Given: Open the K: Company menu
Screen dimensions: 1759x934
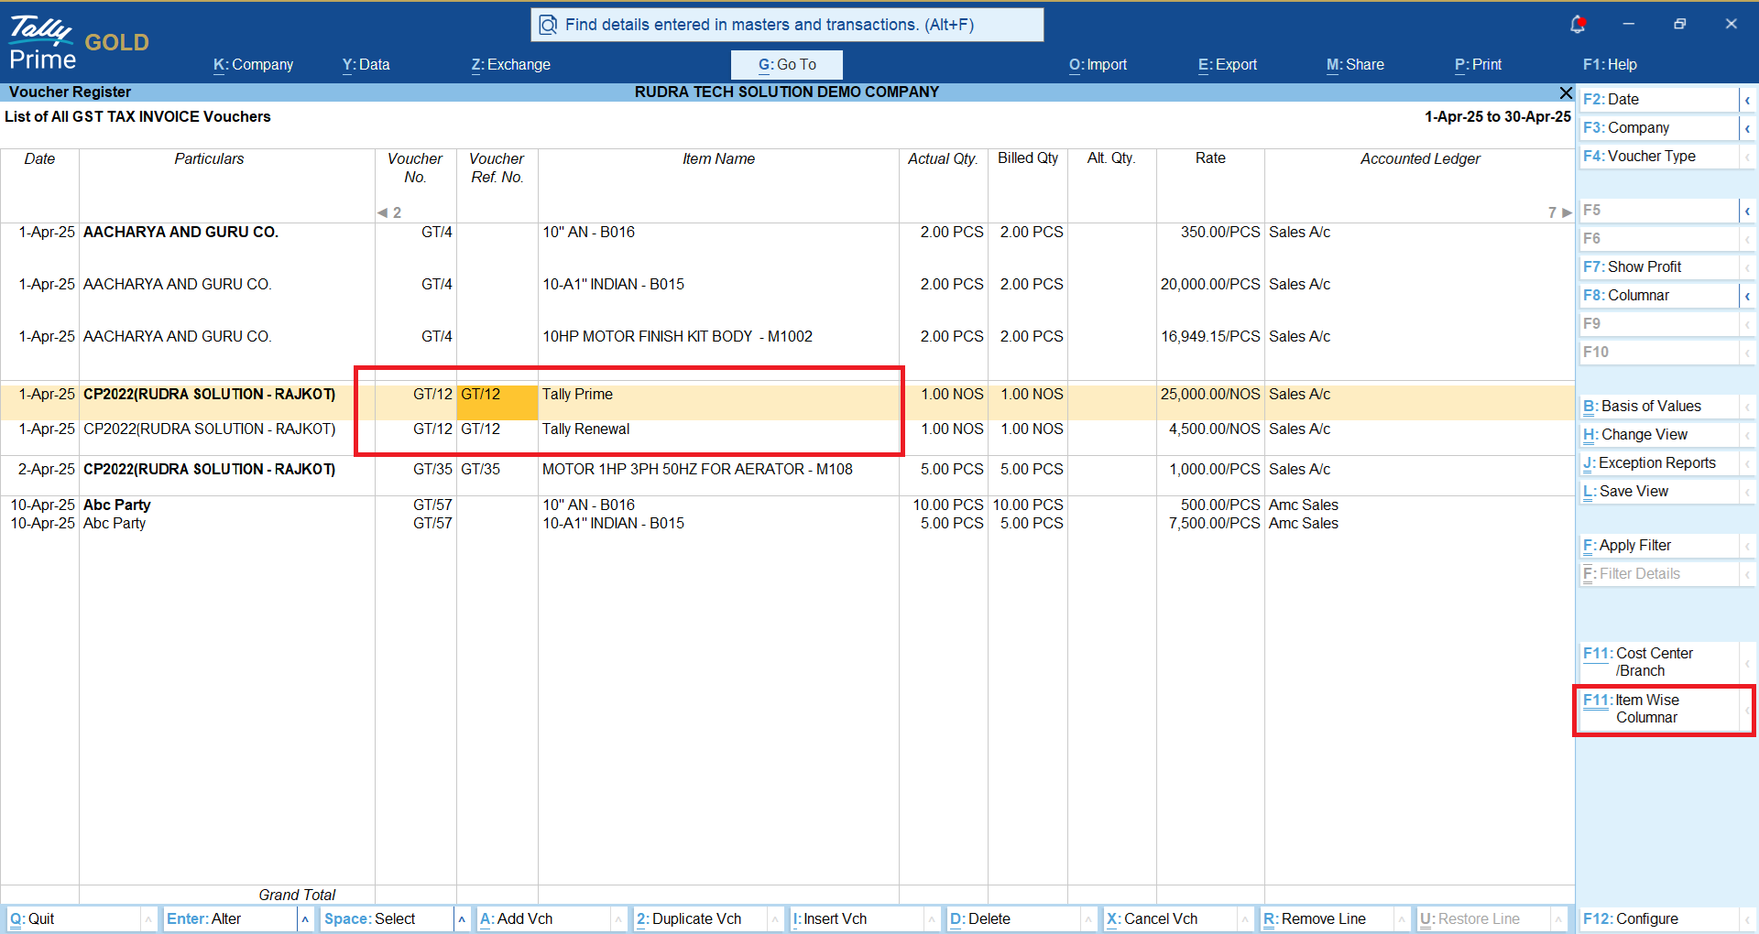Looking at the screenshot, I should 253,65.
